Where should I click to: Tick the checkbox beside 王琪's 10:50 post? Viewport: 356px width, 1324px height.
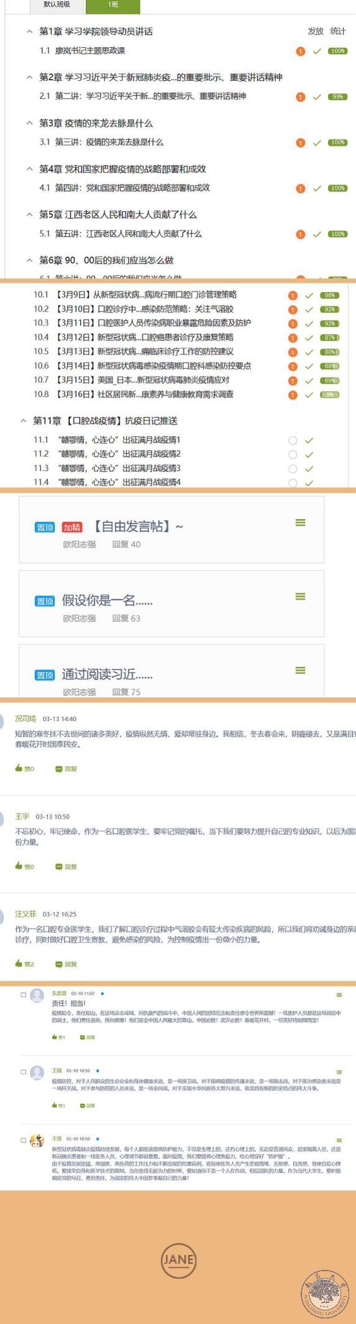(x=24, y=1140)
